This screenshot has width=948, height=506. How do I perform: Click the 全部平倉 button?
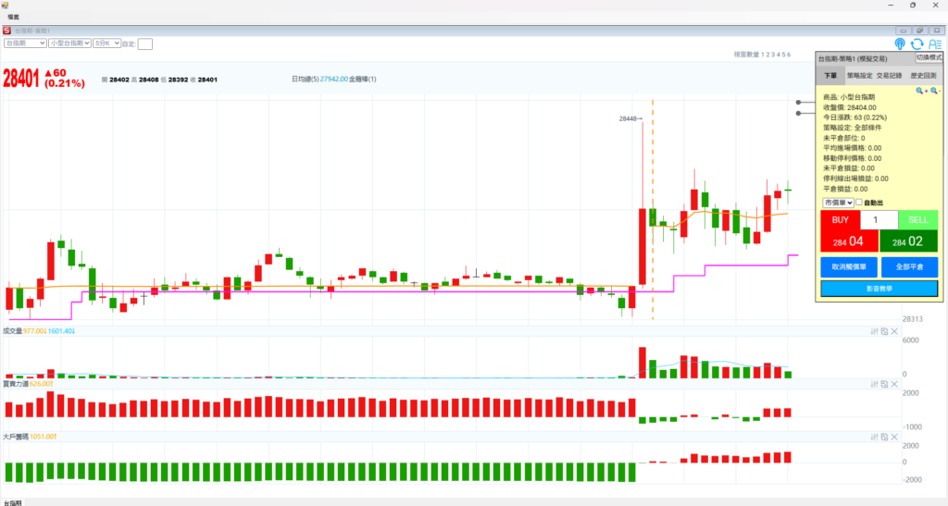pyautogui.click(x=909, y=266)
